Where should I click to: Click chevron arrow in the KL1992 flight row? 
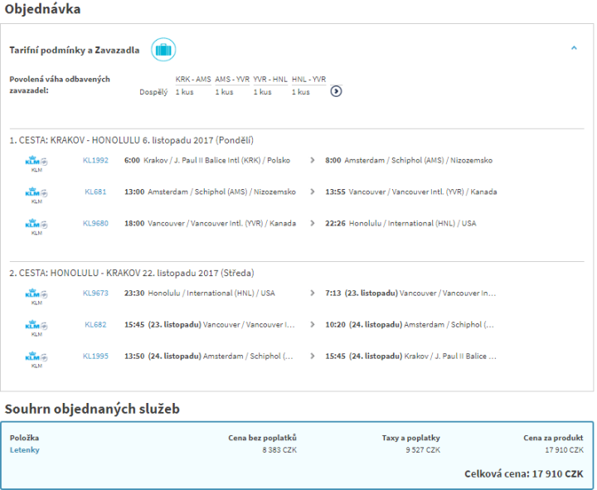[312, 160]
